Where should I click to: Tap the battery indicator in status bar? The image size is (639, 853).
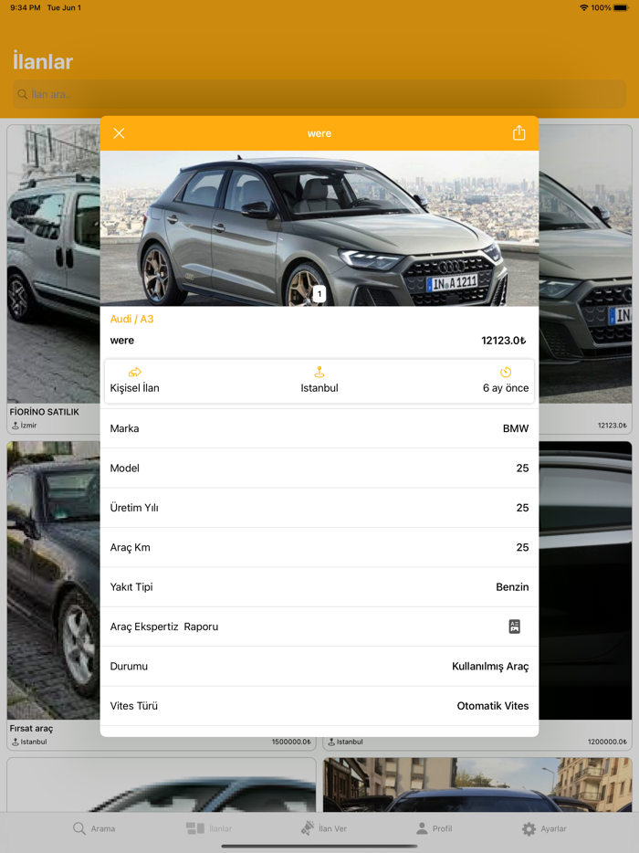click(621, 7)
